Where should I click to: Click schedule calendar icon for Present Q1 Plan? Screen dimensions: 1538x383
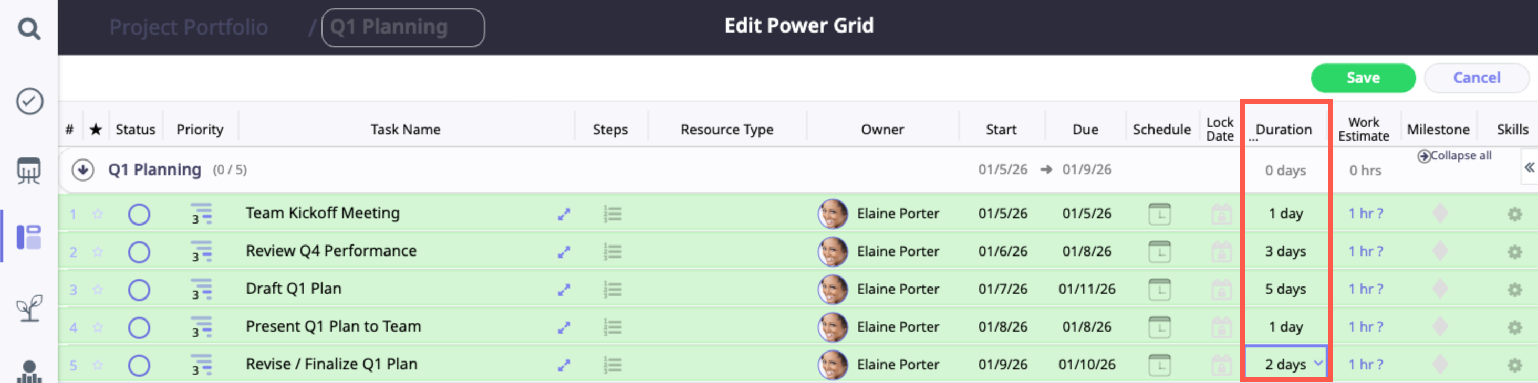[1159, 327]
